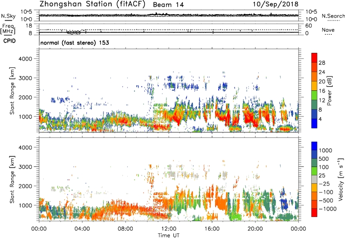Image resolution: width=345 pixels, height=238 pixels.
Task: Click 'Slant Range [km]' label of power panel
Action: coord(12,91)
